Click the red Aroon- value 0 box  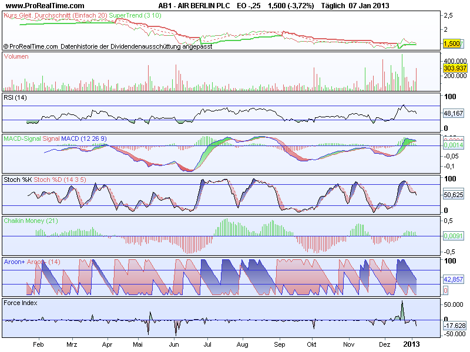point(445,290)
